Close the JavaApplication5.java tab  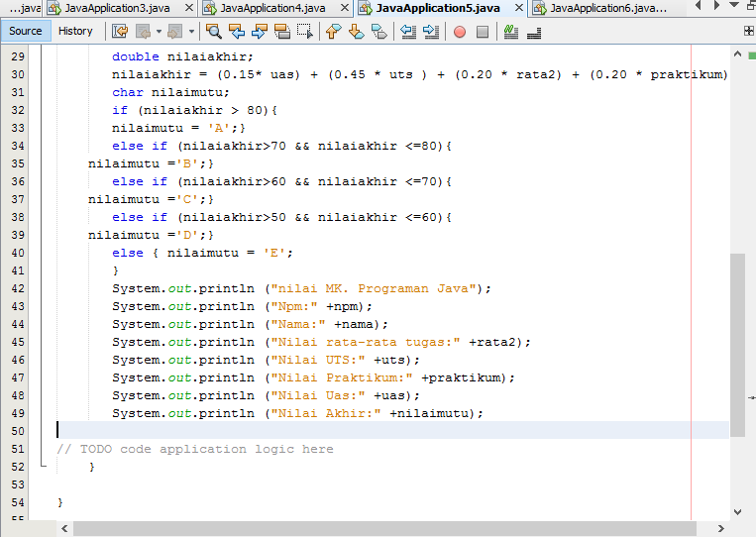click(519, 8)
